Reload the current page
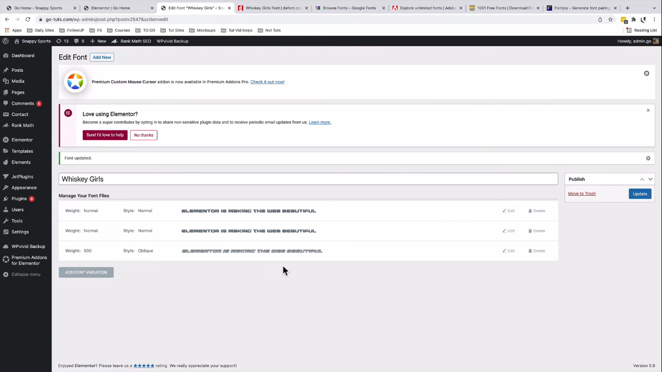The image size is (662, 372). point(28,19)
